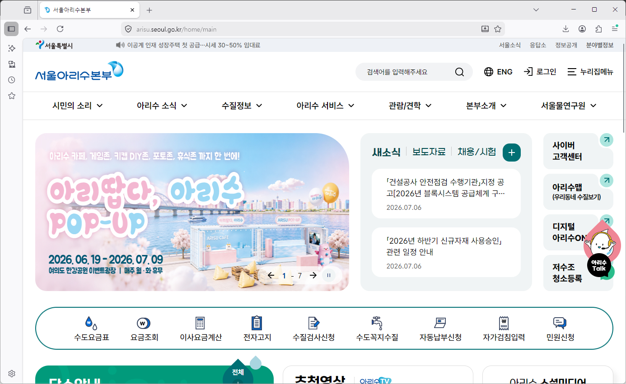626x384 pixels.
Task: Open the 자동납부신청 icon
Action: (x=440, y=323)
